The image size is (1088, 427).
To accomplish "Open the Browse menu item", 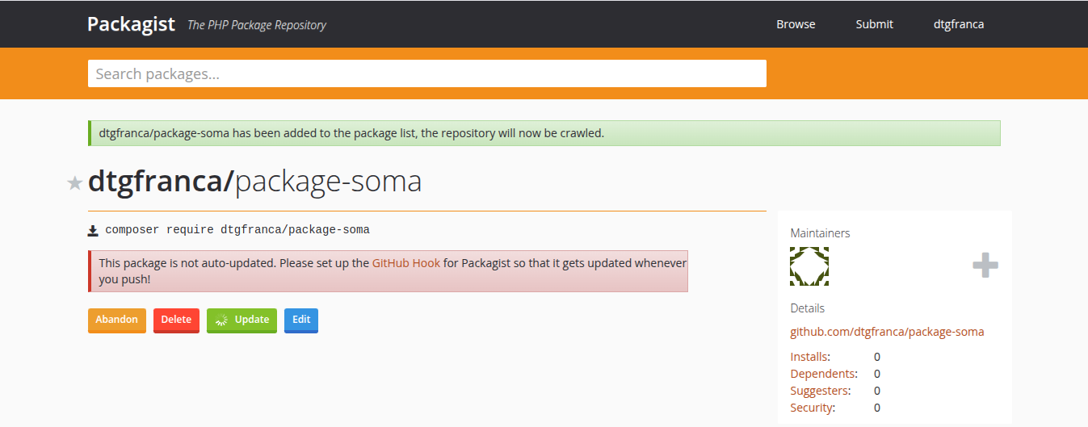I will point(796,24).
